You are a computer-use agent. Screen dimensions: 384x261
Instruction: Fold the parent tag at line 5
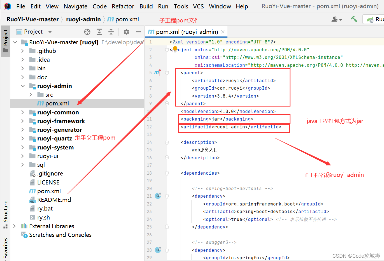[167, 73]
